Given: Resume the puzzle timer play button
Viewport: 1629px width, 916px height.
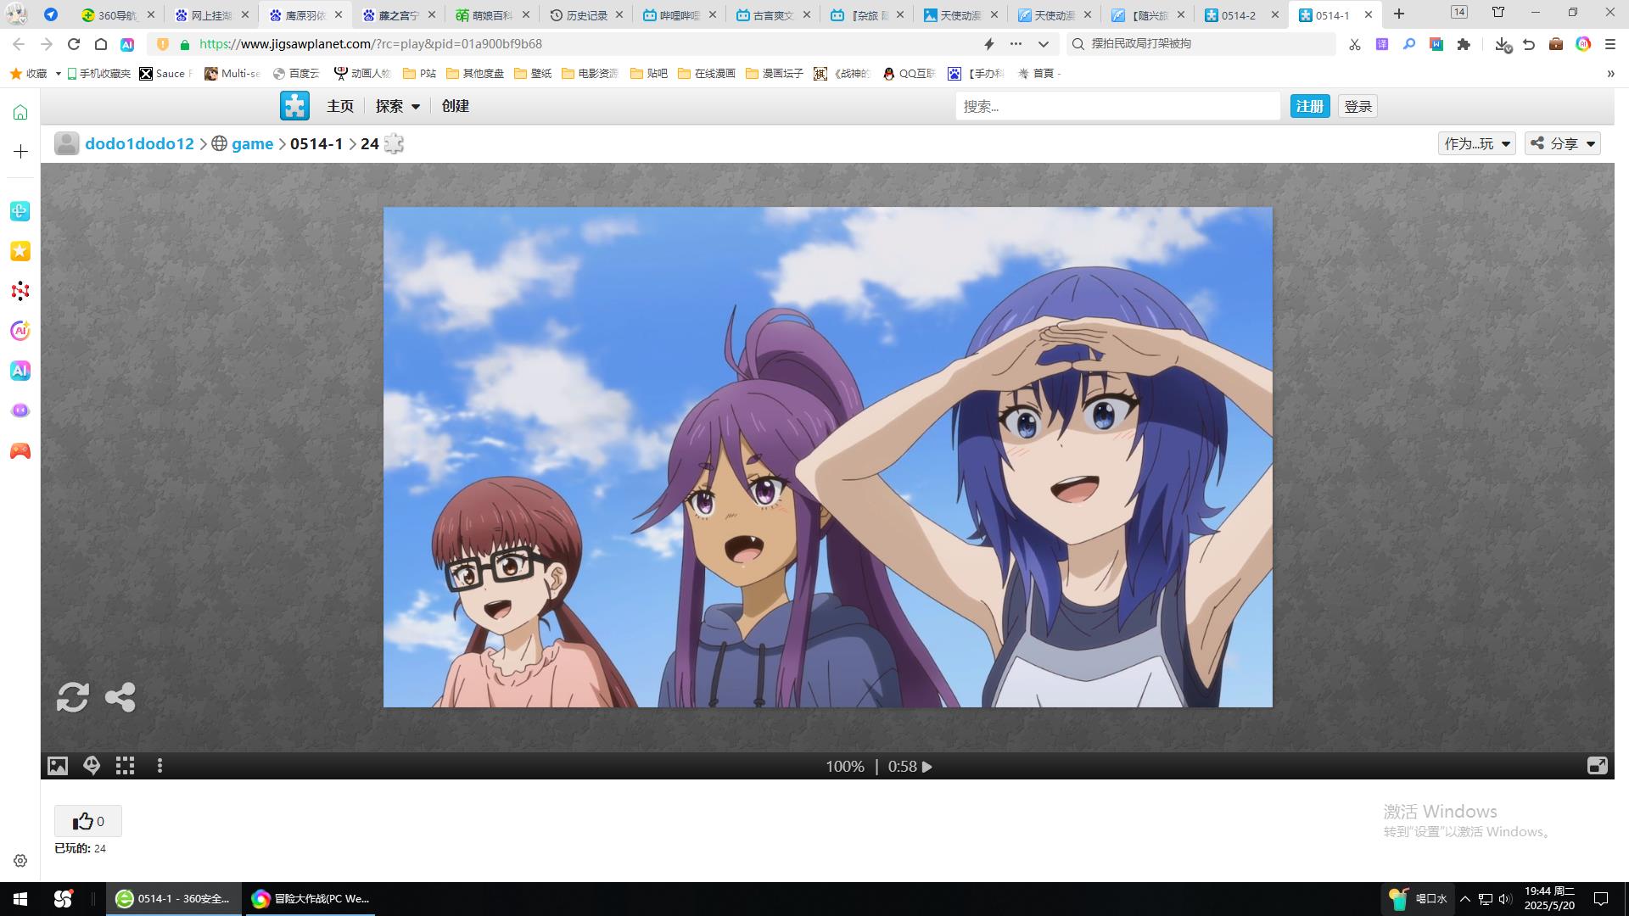Looking at the screenshot, I should coord(927,767).
